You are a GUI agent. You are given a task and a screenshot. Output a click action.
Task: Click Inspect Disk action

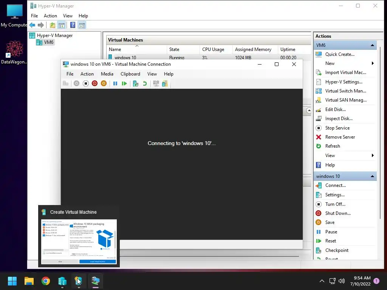click(339, 119)
